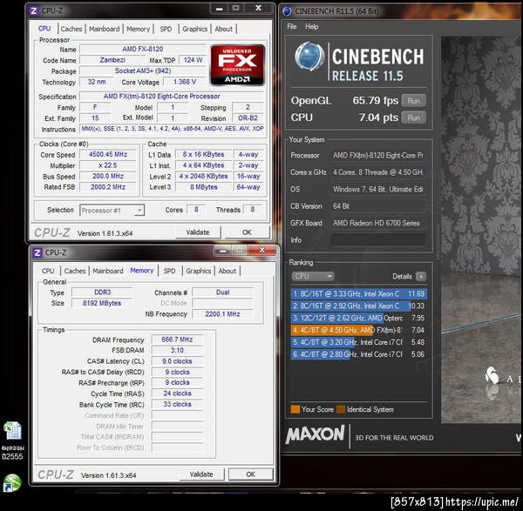Click the DRAM Frequency value 666.7 MHz
This screenshot has height=511, width=523.
coord(177,340)
